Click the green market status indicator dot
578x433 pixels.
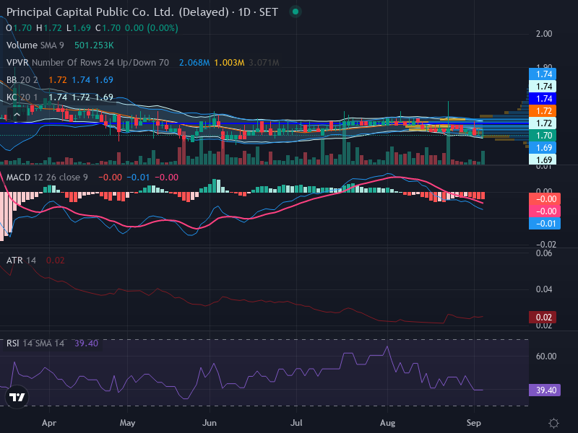click(296, 12)
